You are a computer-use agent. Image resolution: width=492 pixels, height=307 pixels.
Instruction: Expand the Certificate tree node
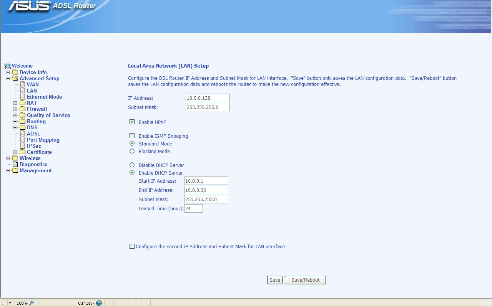coord(15,152)
